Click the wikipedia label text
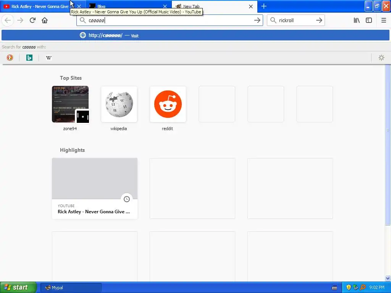 click(x=119, y=129)
